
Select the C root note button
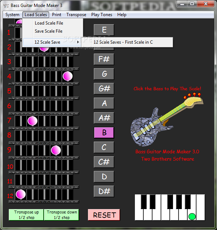point(104,147)
